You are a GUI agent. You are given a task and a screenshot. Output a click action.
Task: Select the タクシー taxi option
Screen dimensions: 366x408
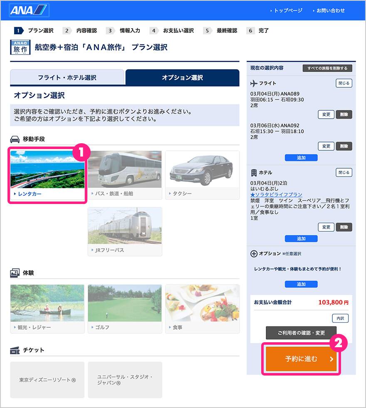pyautogui.click(x=202, y=175)
